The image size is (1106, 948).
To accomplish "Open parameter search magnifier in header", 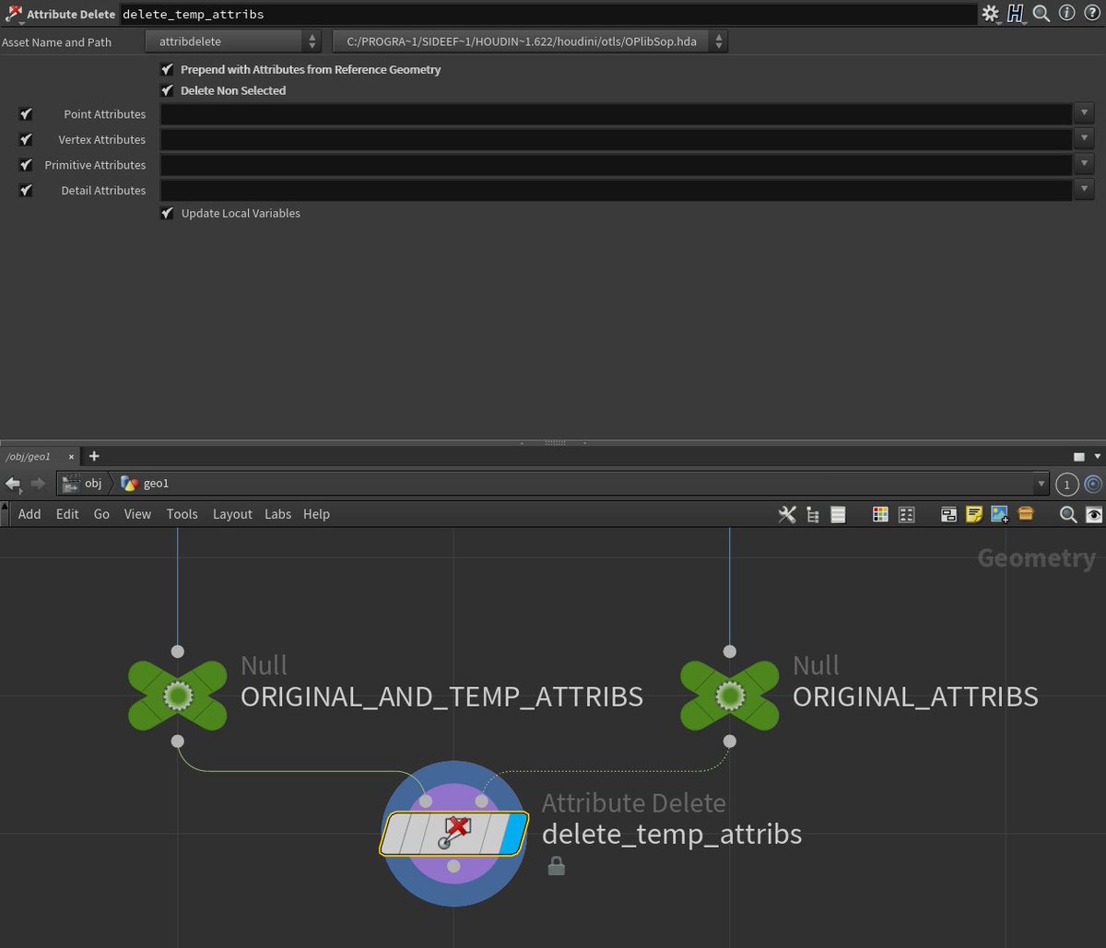I will click(1041, 14).
